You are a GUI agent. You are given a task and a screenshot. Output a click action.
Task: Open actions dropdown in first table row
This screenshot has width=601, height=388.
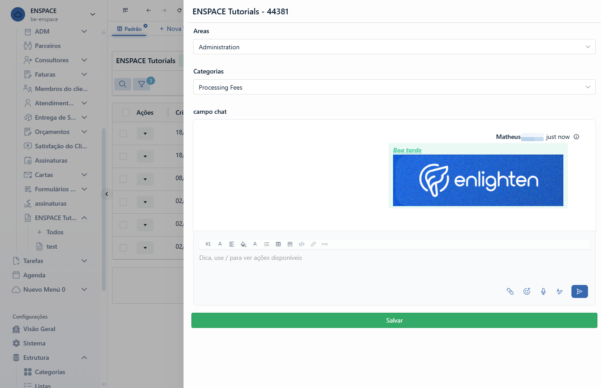click(145, 134)
